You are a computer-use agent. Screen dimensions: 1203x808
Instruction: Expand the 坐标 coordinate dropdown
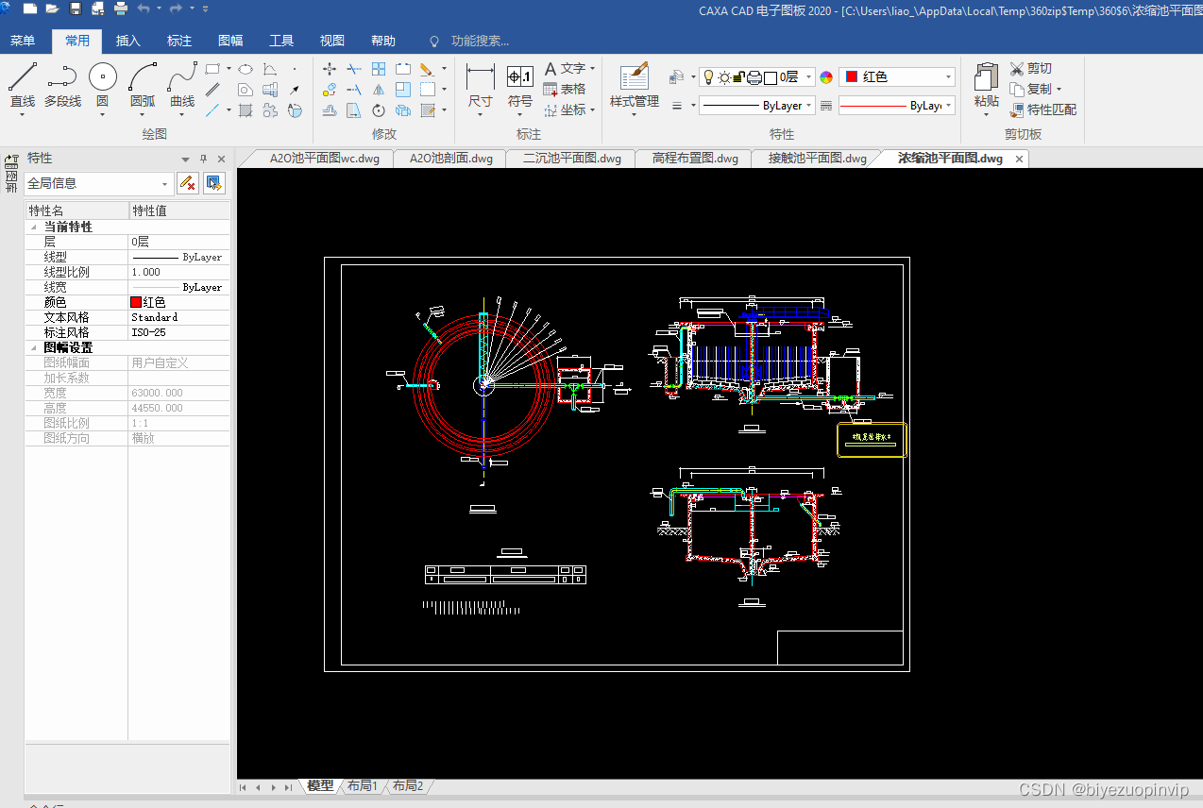pos(592,110)
